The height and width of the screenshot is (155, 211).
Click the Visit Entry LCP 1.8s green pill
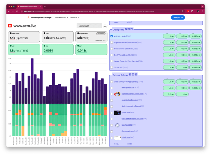pyautogui.click(x=169, y=36)
